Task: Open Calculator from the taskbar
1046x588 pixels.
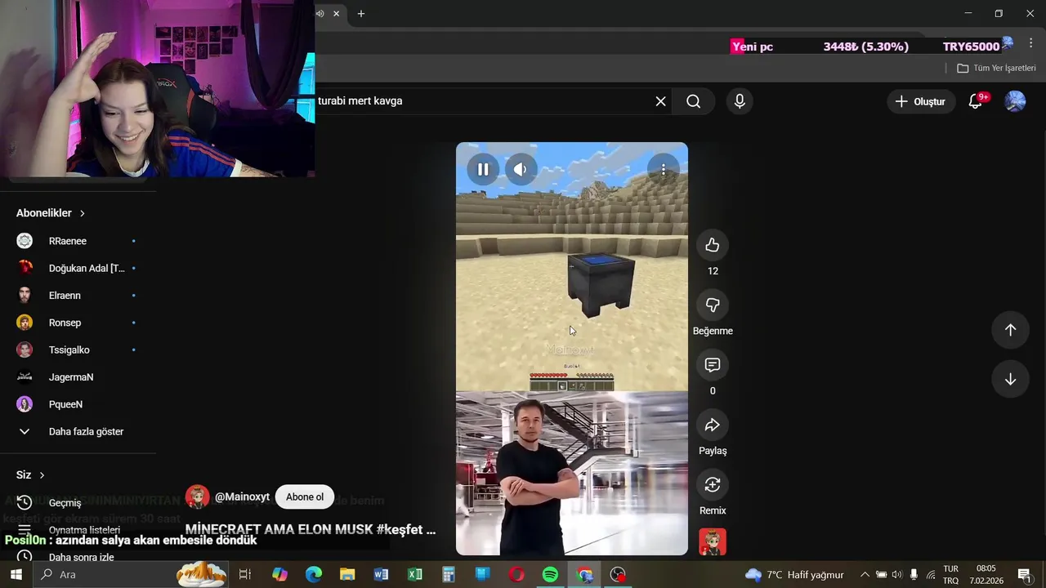Action: (x=449, y=575)
